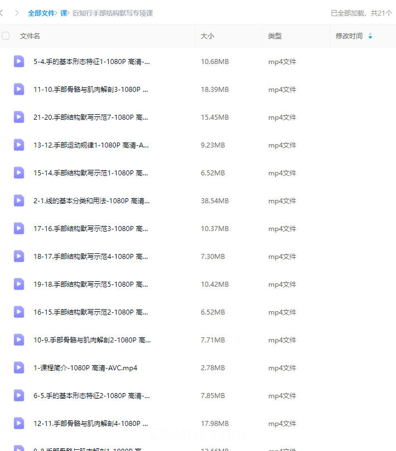This screenshot has height=451, width=396.
Task: Go back with the left chevron
Action: [x=2, y=13]
